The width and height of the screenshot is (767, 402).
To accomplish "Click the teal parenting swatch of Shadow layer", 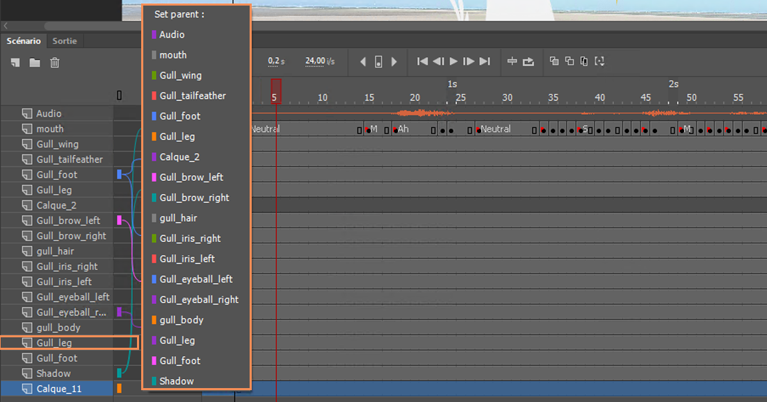I will (x=119, y=373).
